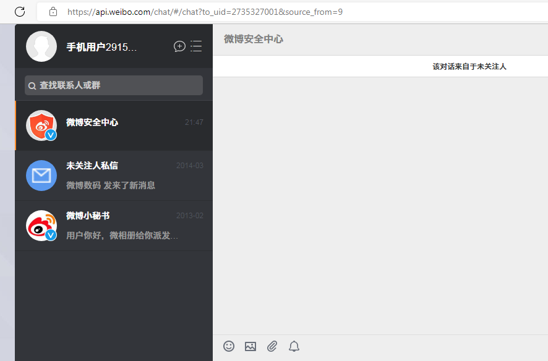This screenshot has height=361, width=548.
Task: Open the list menu icon in sidebar header
Action: (196, 46)
